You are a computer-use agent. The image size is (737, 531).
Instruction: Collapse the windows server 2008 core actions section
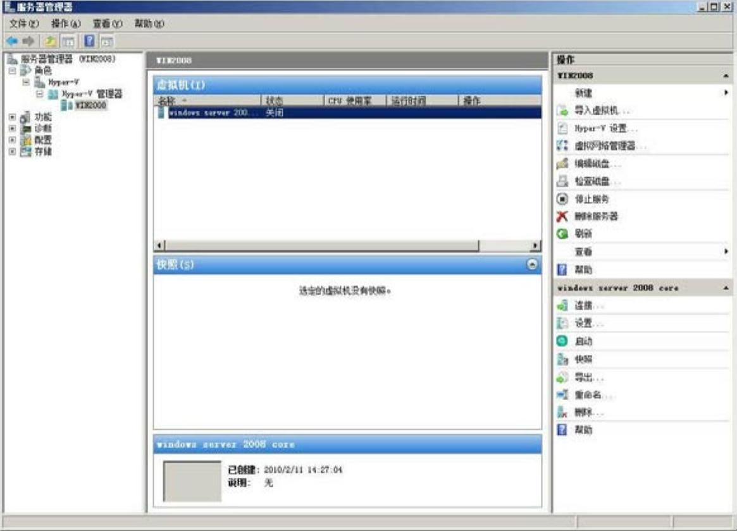point(726,288)
